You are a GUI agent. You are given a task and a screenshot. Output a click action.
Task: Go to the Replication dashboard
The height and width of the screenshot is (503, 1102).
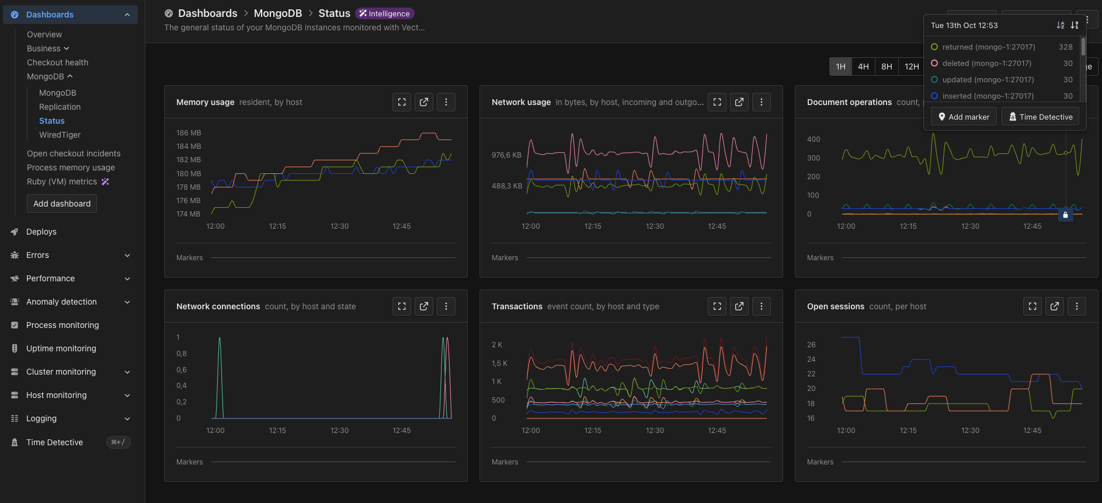60,107
